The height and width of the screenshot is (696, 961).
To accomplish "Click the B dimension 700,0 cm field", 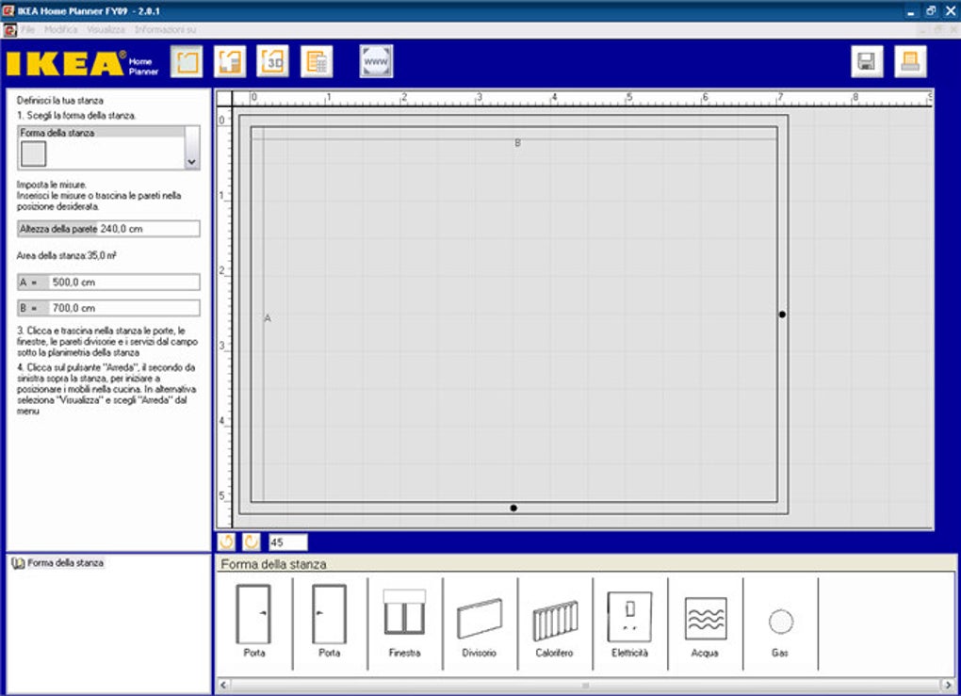I will click(108, 308).
